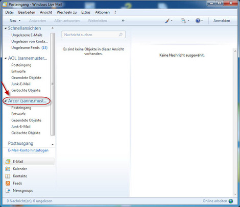Viewport: 240px width, 207px height.
Task: Click the Neu button
Action: (x=13, y=21)
